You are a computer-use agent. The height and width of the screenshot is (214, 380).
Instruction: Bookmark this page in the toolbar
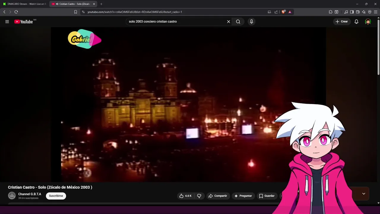pyautogui.click(x=75, y=12)
